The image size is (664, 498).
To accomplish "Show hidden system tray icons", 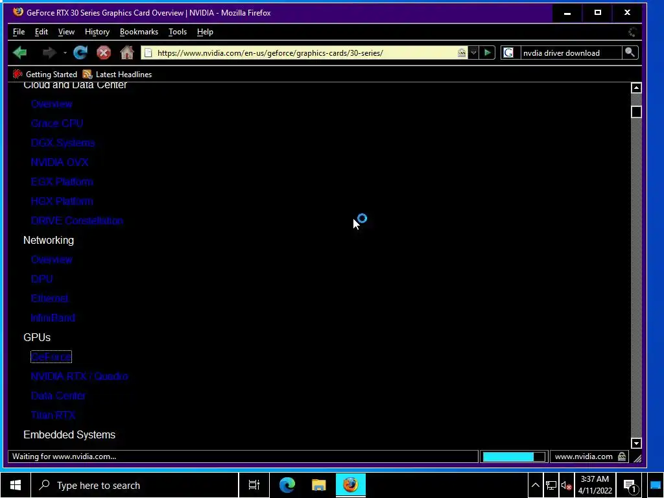I will click(x=535, y=486).
